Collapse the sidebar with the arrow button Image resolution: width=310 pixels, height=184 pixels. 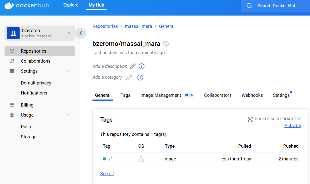(x=81, y=33)
